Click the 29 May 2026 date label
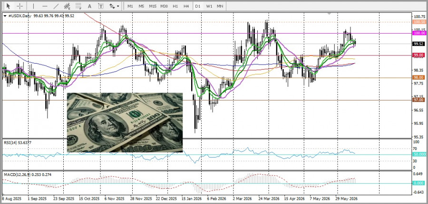This screenshot has height=204, width=428. point(346,198)
